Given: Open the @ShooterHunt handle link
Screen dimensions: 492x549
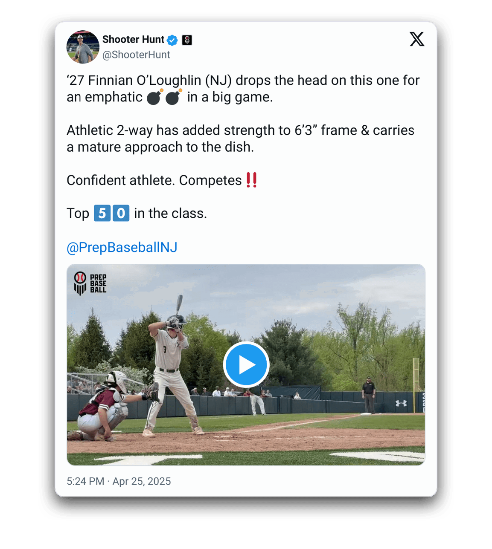Looking at the screenshot, I should pyautogui.click(x=136, y=55).
